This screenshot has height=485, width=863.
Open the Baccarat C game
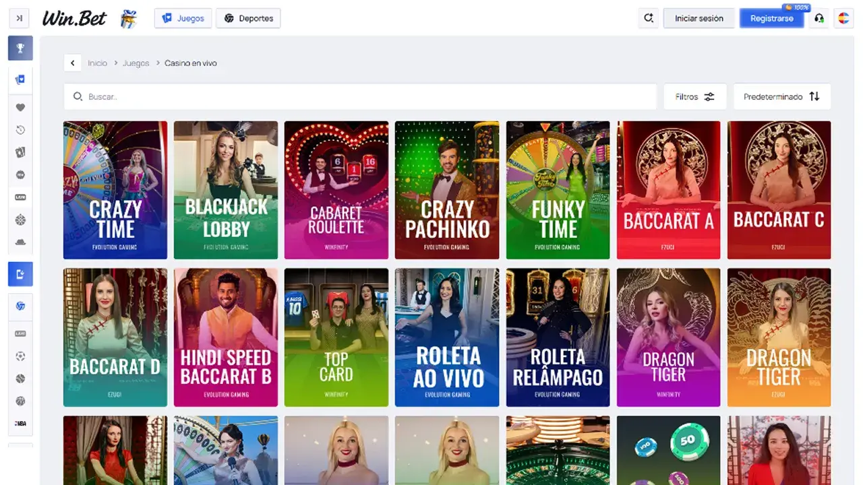tap(779, 190)
